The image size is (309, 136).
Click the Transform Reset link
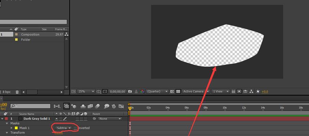click(x=59, y=133)
